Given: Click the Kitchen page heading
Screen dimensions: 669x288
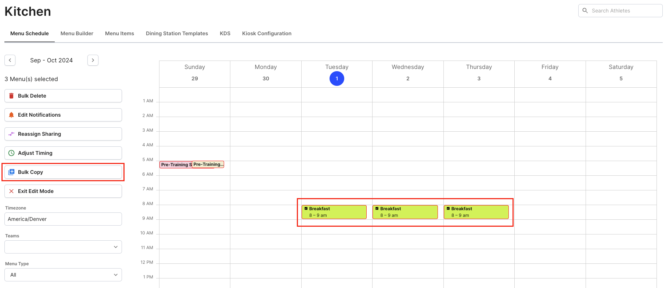Looking at the screenshot, I should click(28, 11).
